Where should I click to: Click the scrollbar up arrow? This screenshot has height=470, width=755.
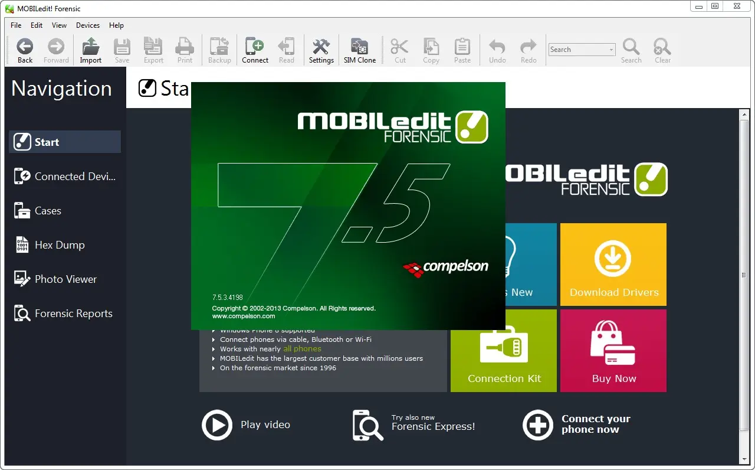744,114
